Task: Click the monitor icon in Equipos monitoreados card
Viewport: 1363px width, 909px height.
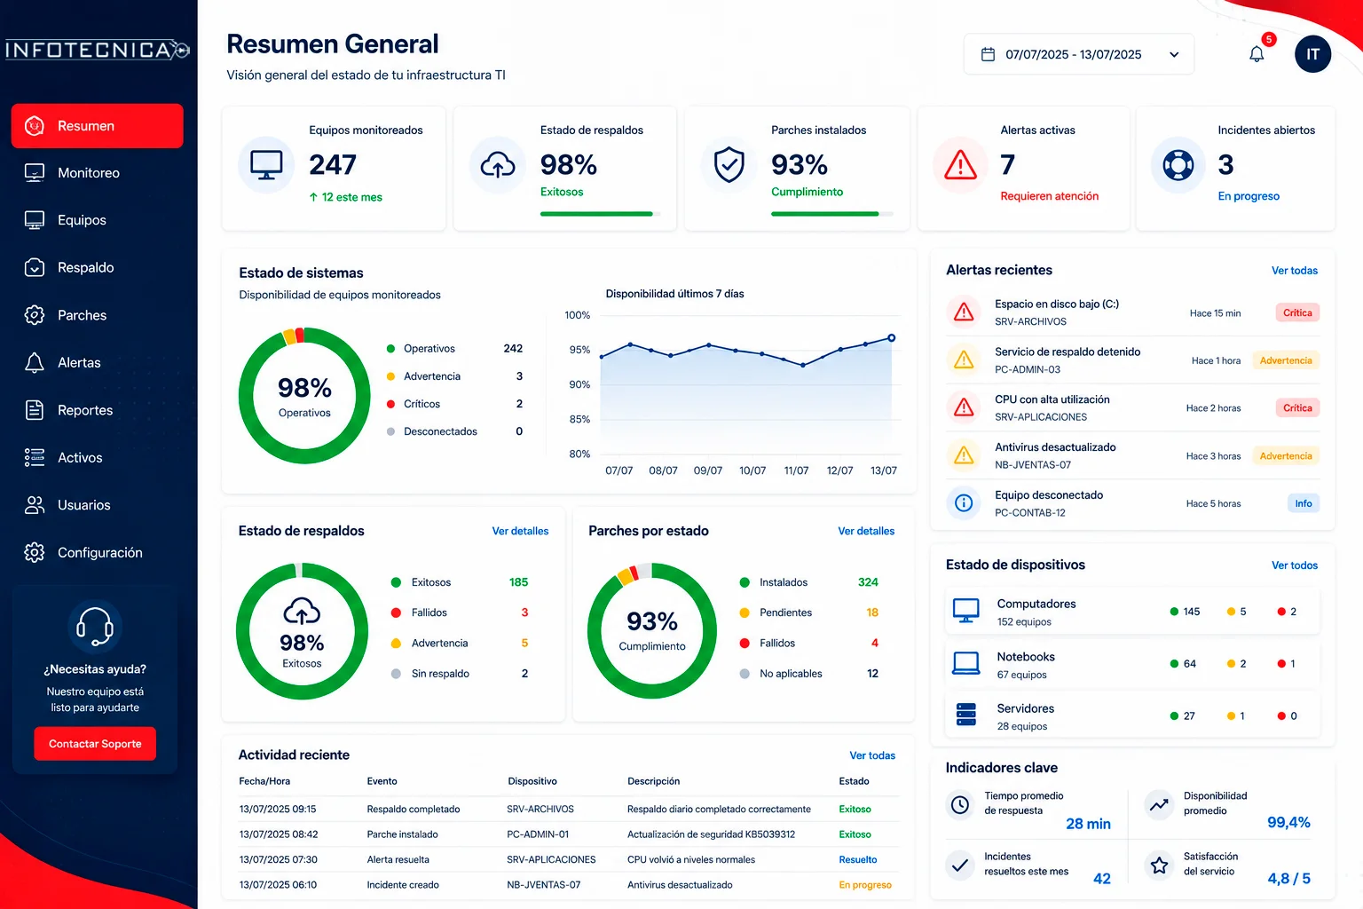Action: point(266,165)
